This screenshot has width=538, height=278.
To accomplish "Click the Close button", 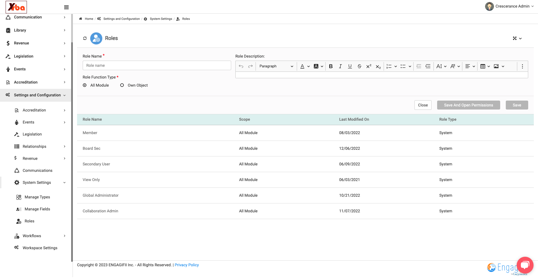I will pos(423,105).
